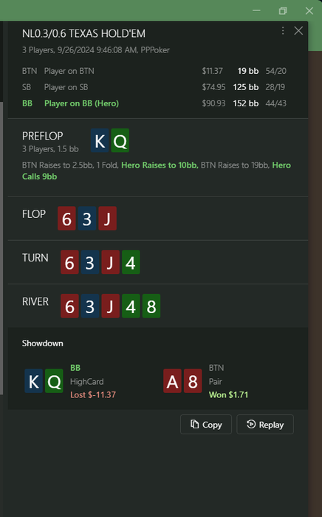Click the red J card on flop
The image size is (322, 517).
point(107,219)
